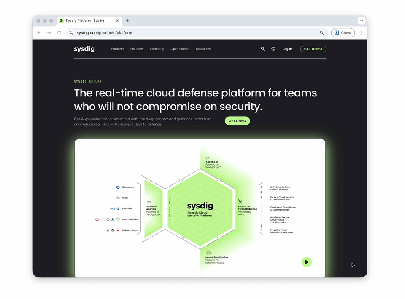Open the Guest profile button
This screenshot has width=405, height=299.
tap(343, 33)
